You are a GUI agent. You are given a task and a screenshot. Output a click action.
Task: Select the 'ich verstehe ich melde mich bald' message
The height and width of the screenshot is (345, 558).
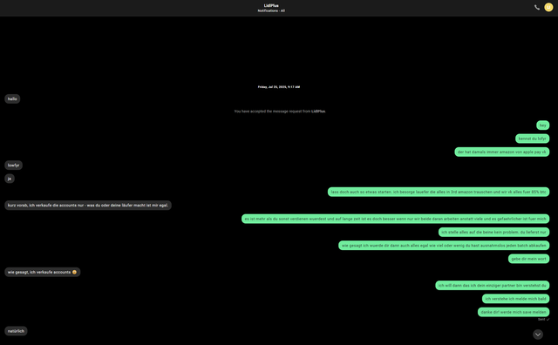[x=515, y=299]
